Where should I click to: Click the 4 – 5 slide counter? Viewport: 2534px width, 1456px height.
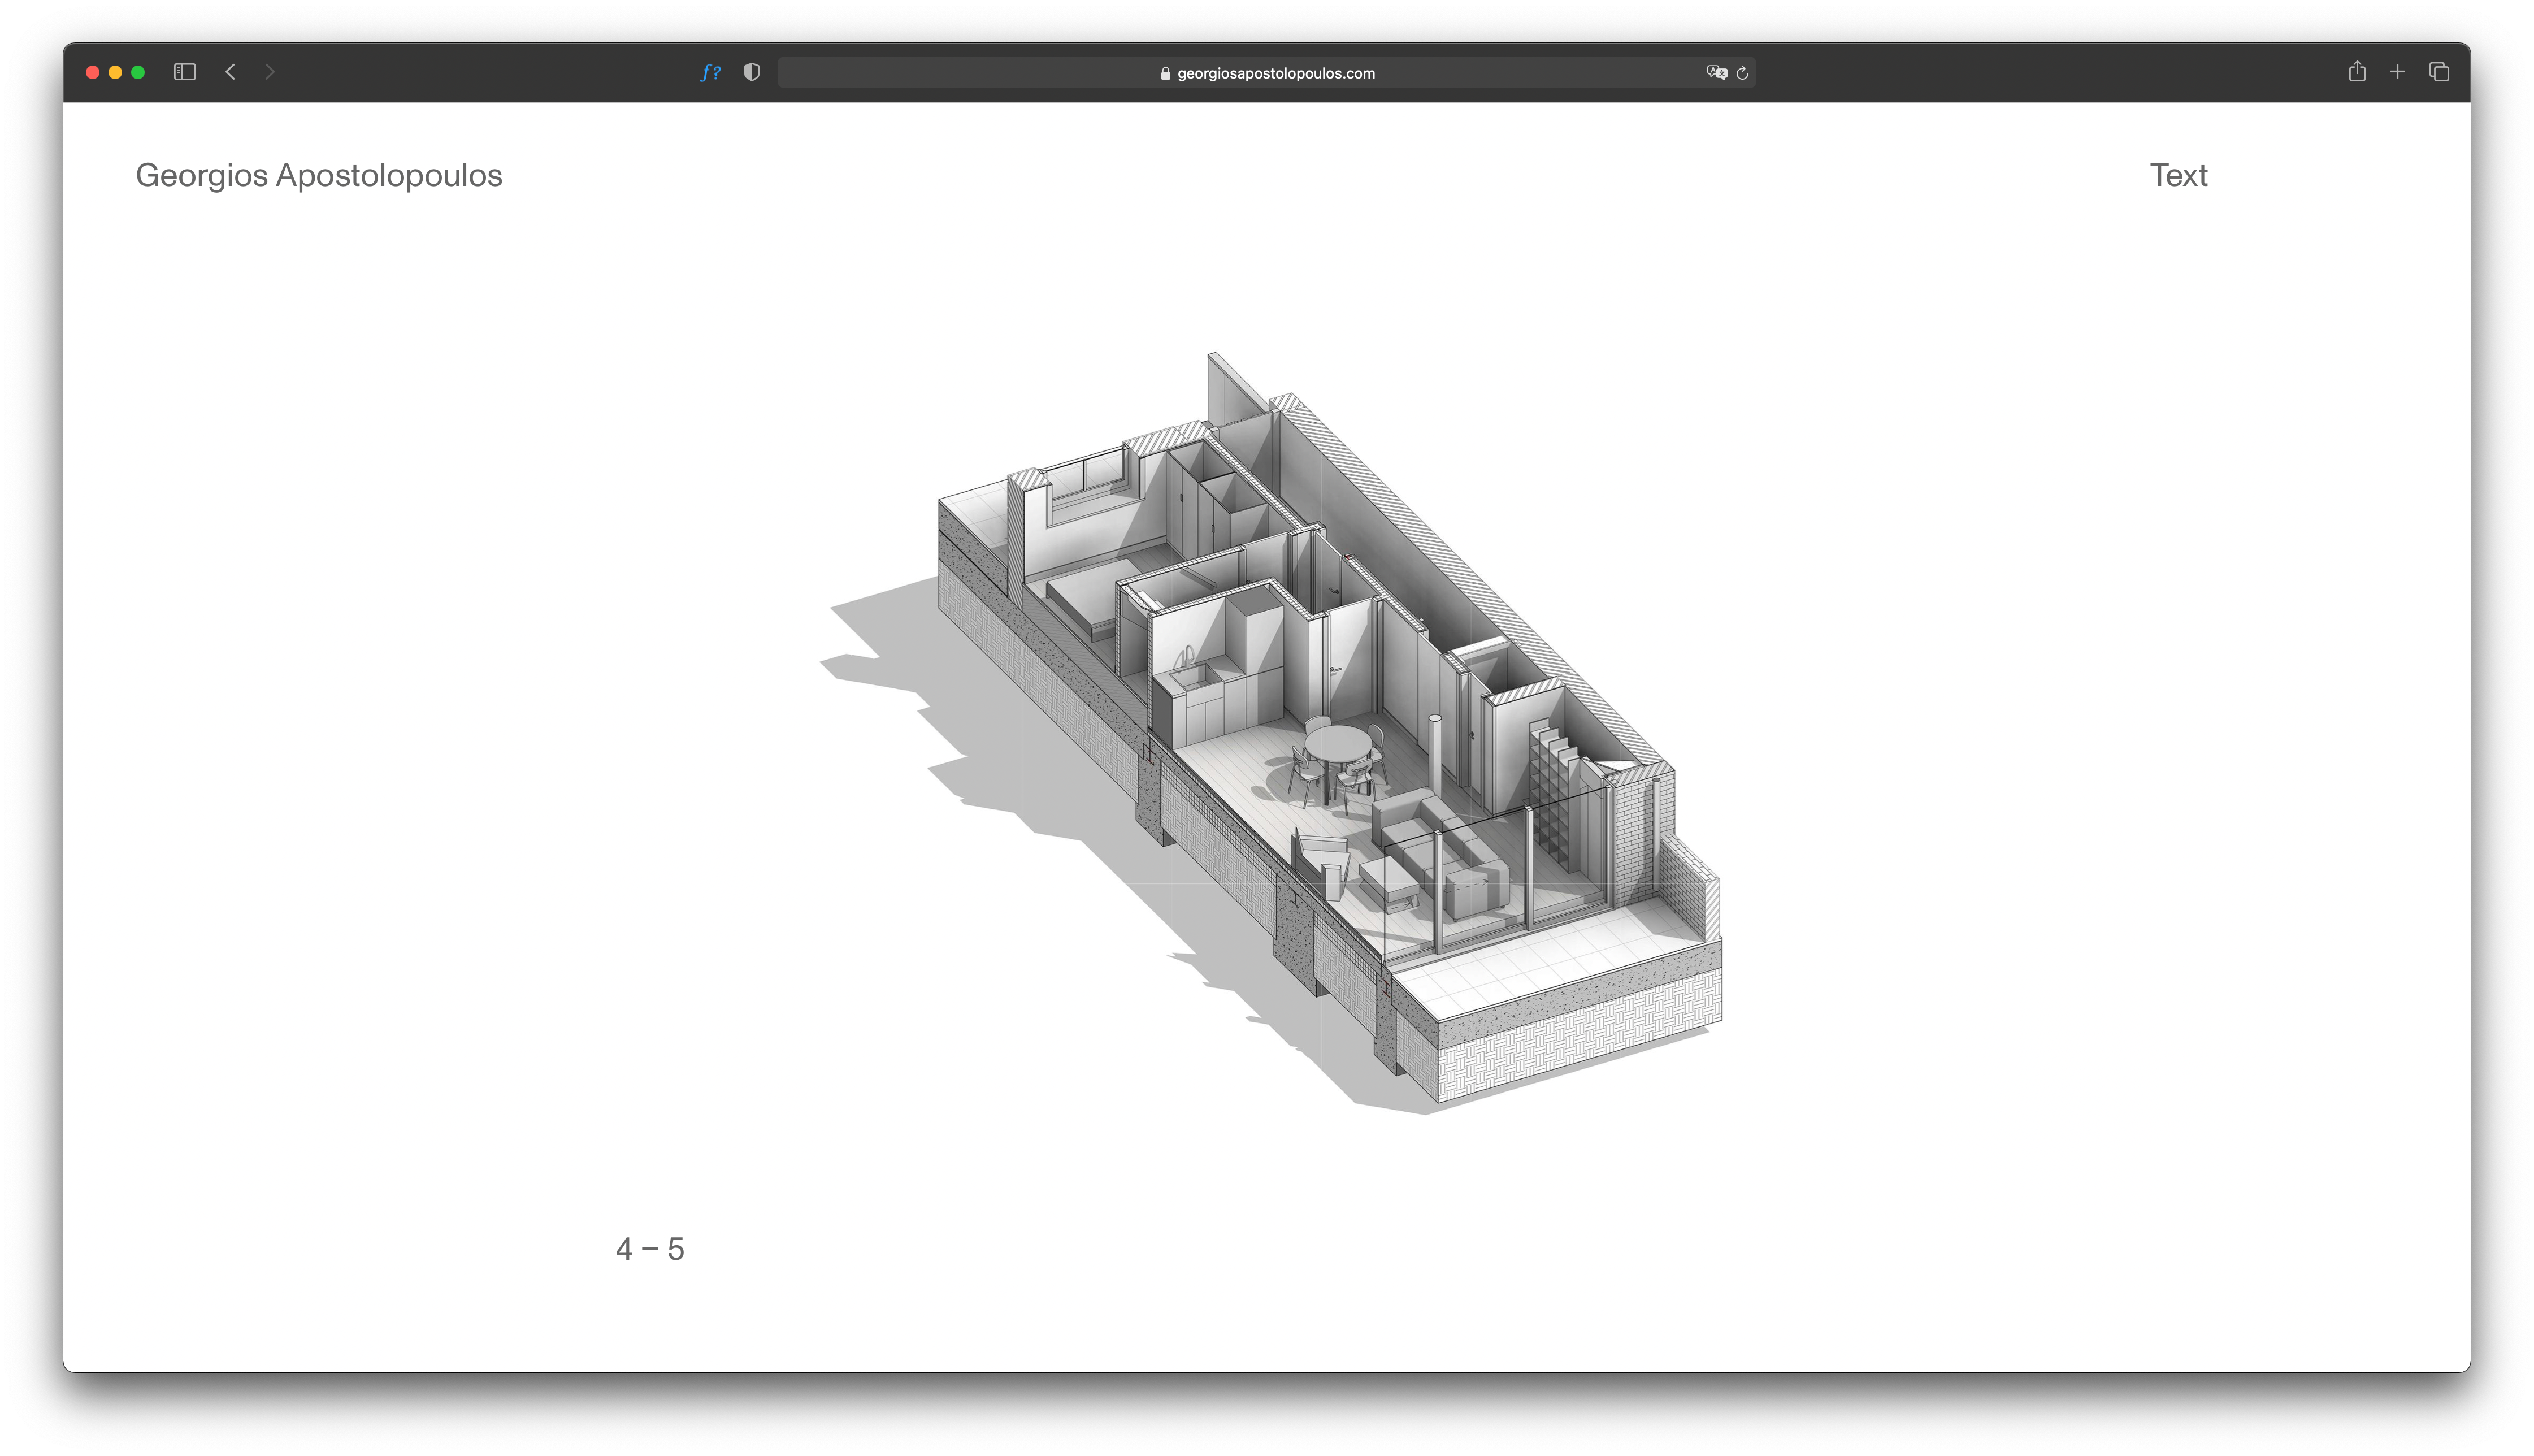[650, 1249]
